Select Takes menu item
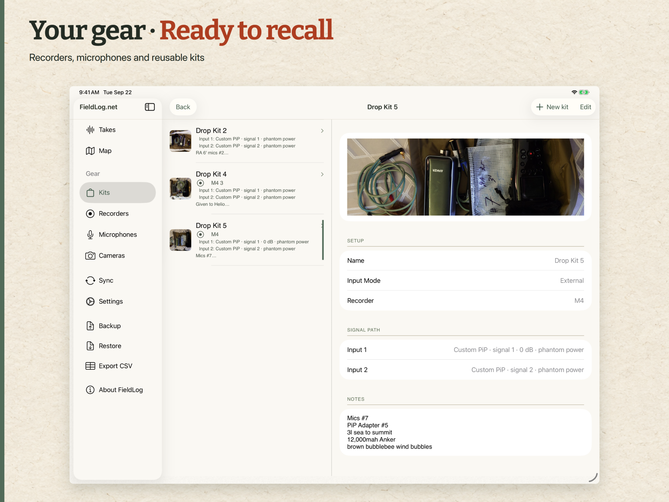This screenshot has height=502, width=669. coord(118,130)
